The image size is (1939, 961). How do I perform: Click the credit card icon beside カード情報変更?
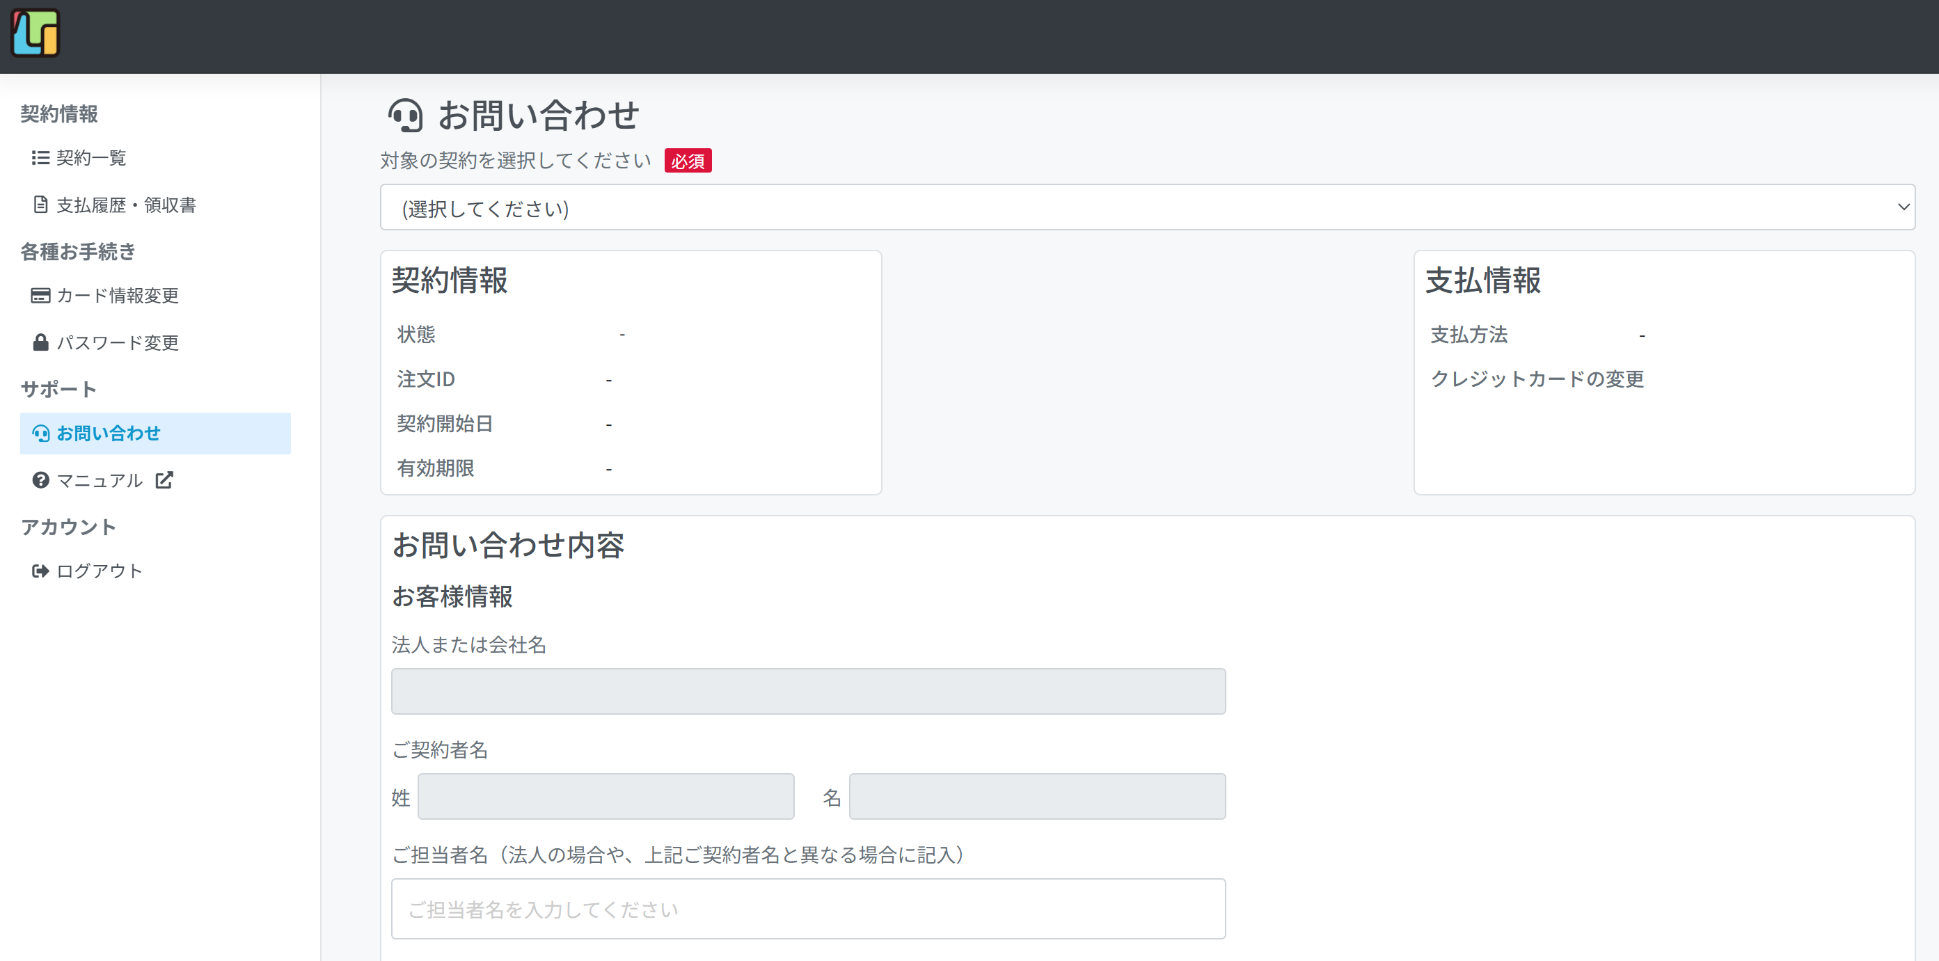[x=40, y=295]
